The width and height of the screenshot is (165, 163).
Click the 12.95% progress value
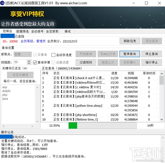tap(55, 126)
